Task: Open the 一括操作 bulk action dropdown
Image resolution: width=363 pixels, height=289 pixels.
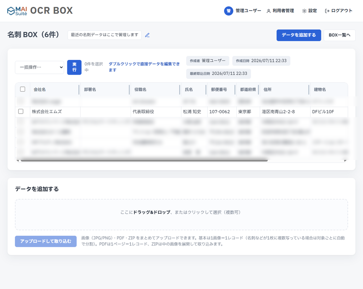Action: click(40, 67)
